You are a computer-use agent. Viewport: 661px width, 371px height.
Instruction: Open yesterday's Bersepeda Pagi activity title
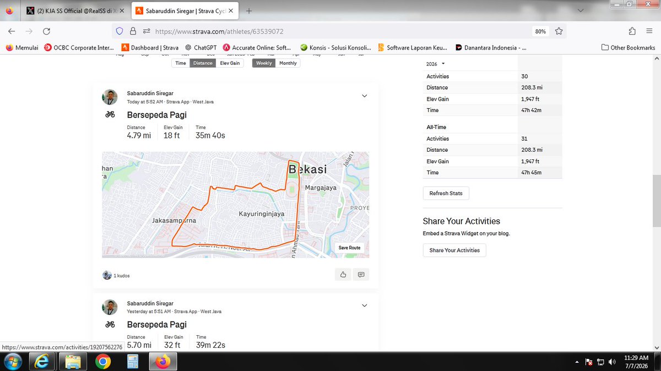(157, 324)
